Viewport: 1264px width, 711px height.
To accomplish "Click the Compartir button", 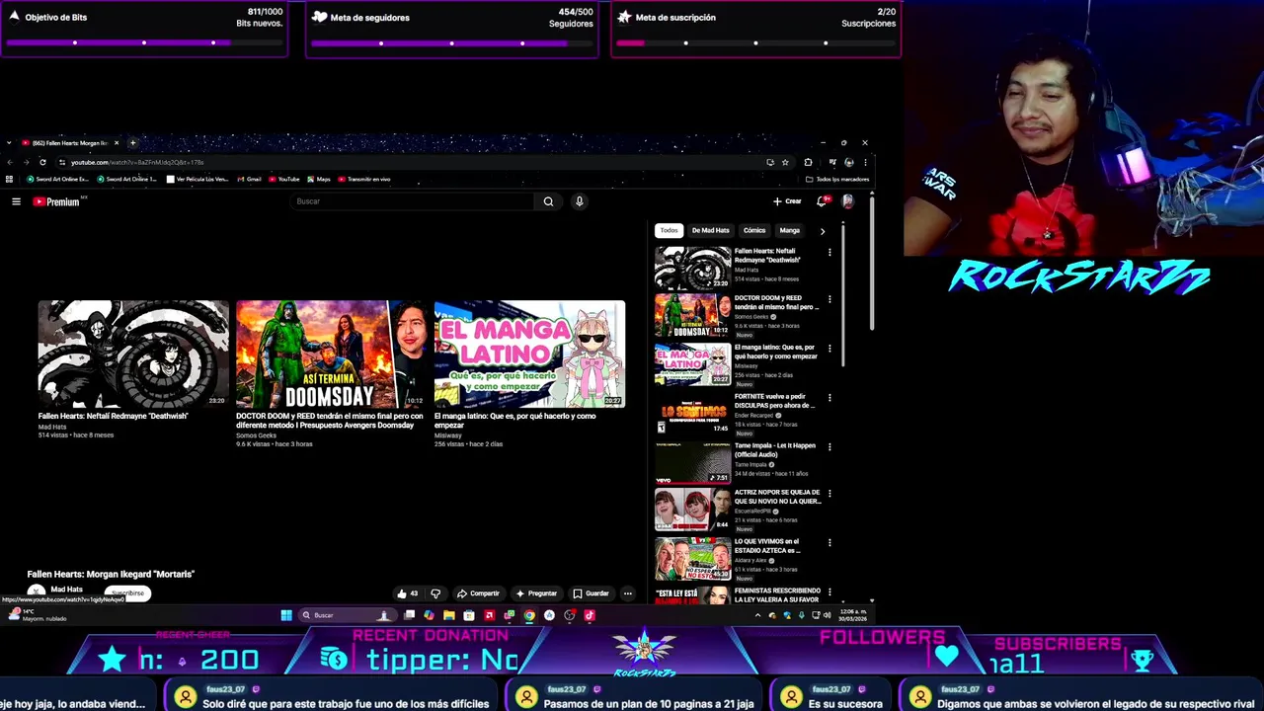I will pos(478,593).
